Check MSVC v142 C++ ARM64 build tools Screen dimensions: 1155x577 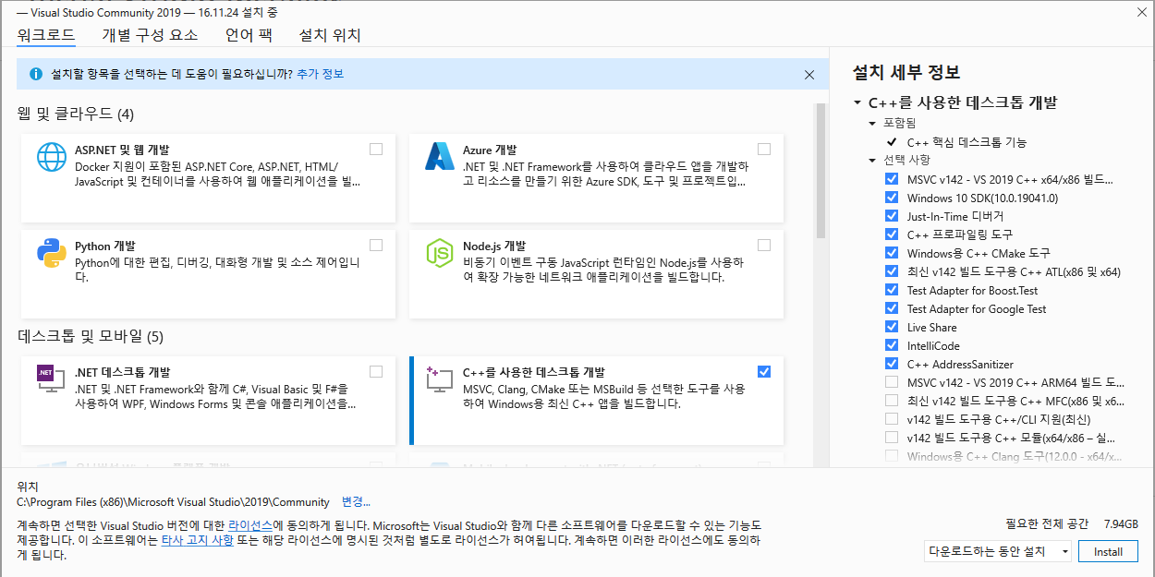click(892, 382)
